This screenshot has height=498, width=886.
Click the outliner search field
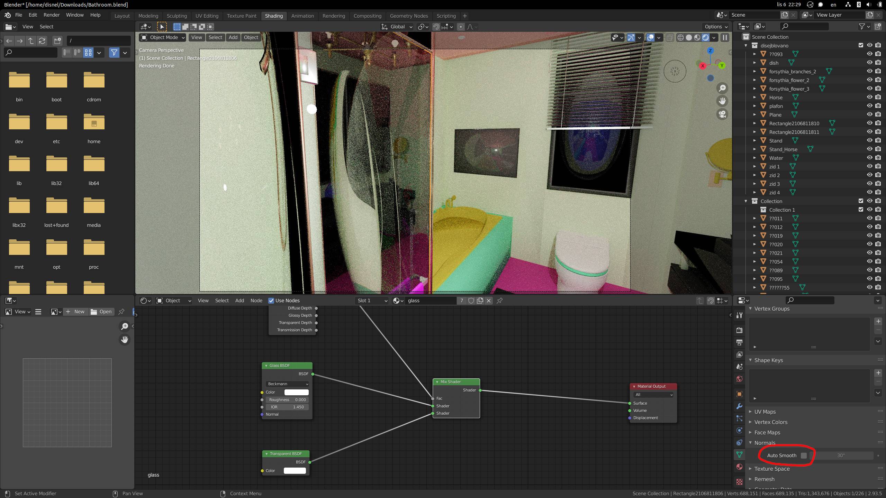tap(804, 27)
